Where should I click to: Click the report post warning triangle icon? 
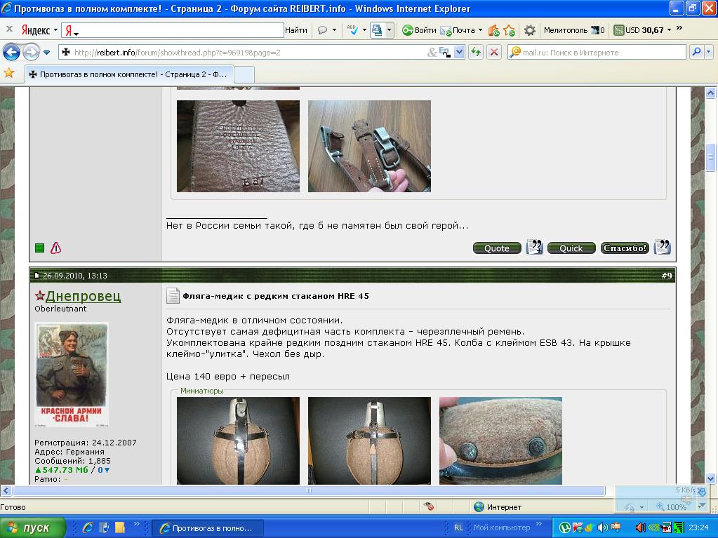pos(56,248)
